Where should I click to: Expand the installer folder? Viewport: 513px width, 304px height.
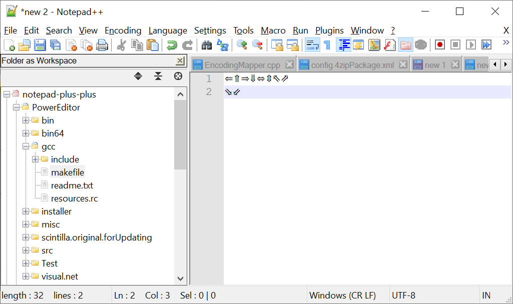click(26, 211)
